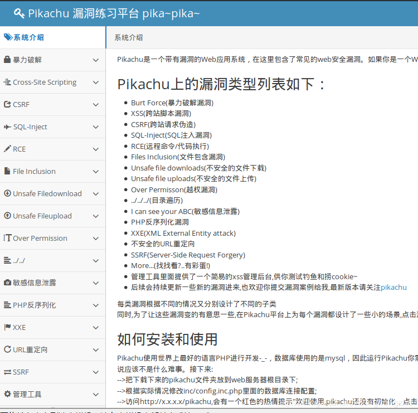Click the plane icon beside SQL-Inject
418x413 pixels.
click(x=7, y=127)
